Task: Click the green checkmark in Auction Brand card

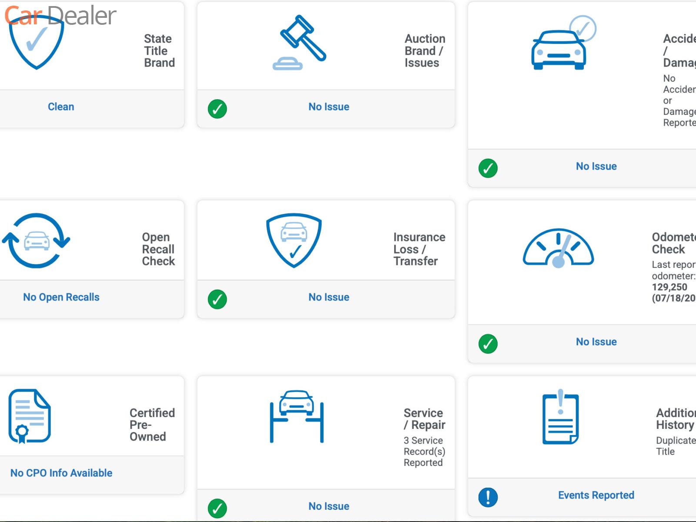Action: pos(217,109)
